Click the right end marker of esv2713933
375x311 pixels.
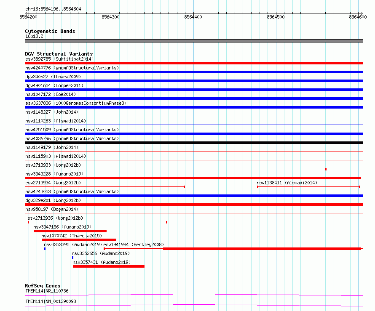click(x=326, y=169)
